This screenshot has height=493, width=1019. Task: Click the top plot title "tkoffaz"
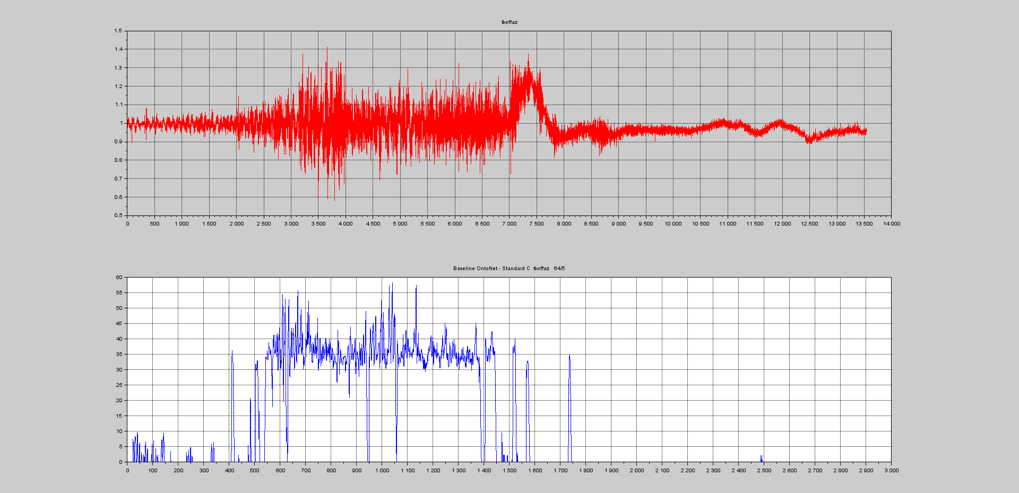click(x=509, y=22)
